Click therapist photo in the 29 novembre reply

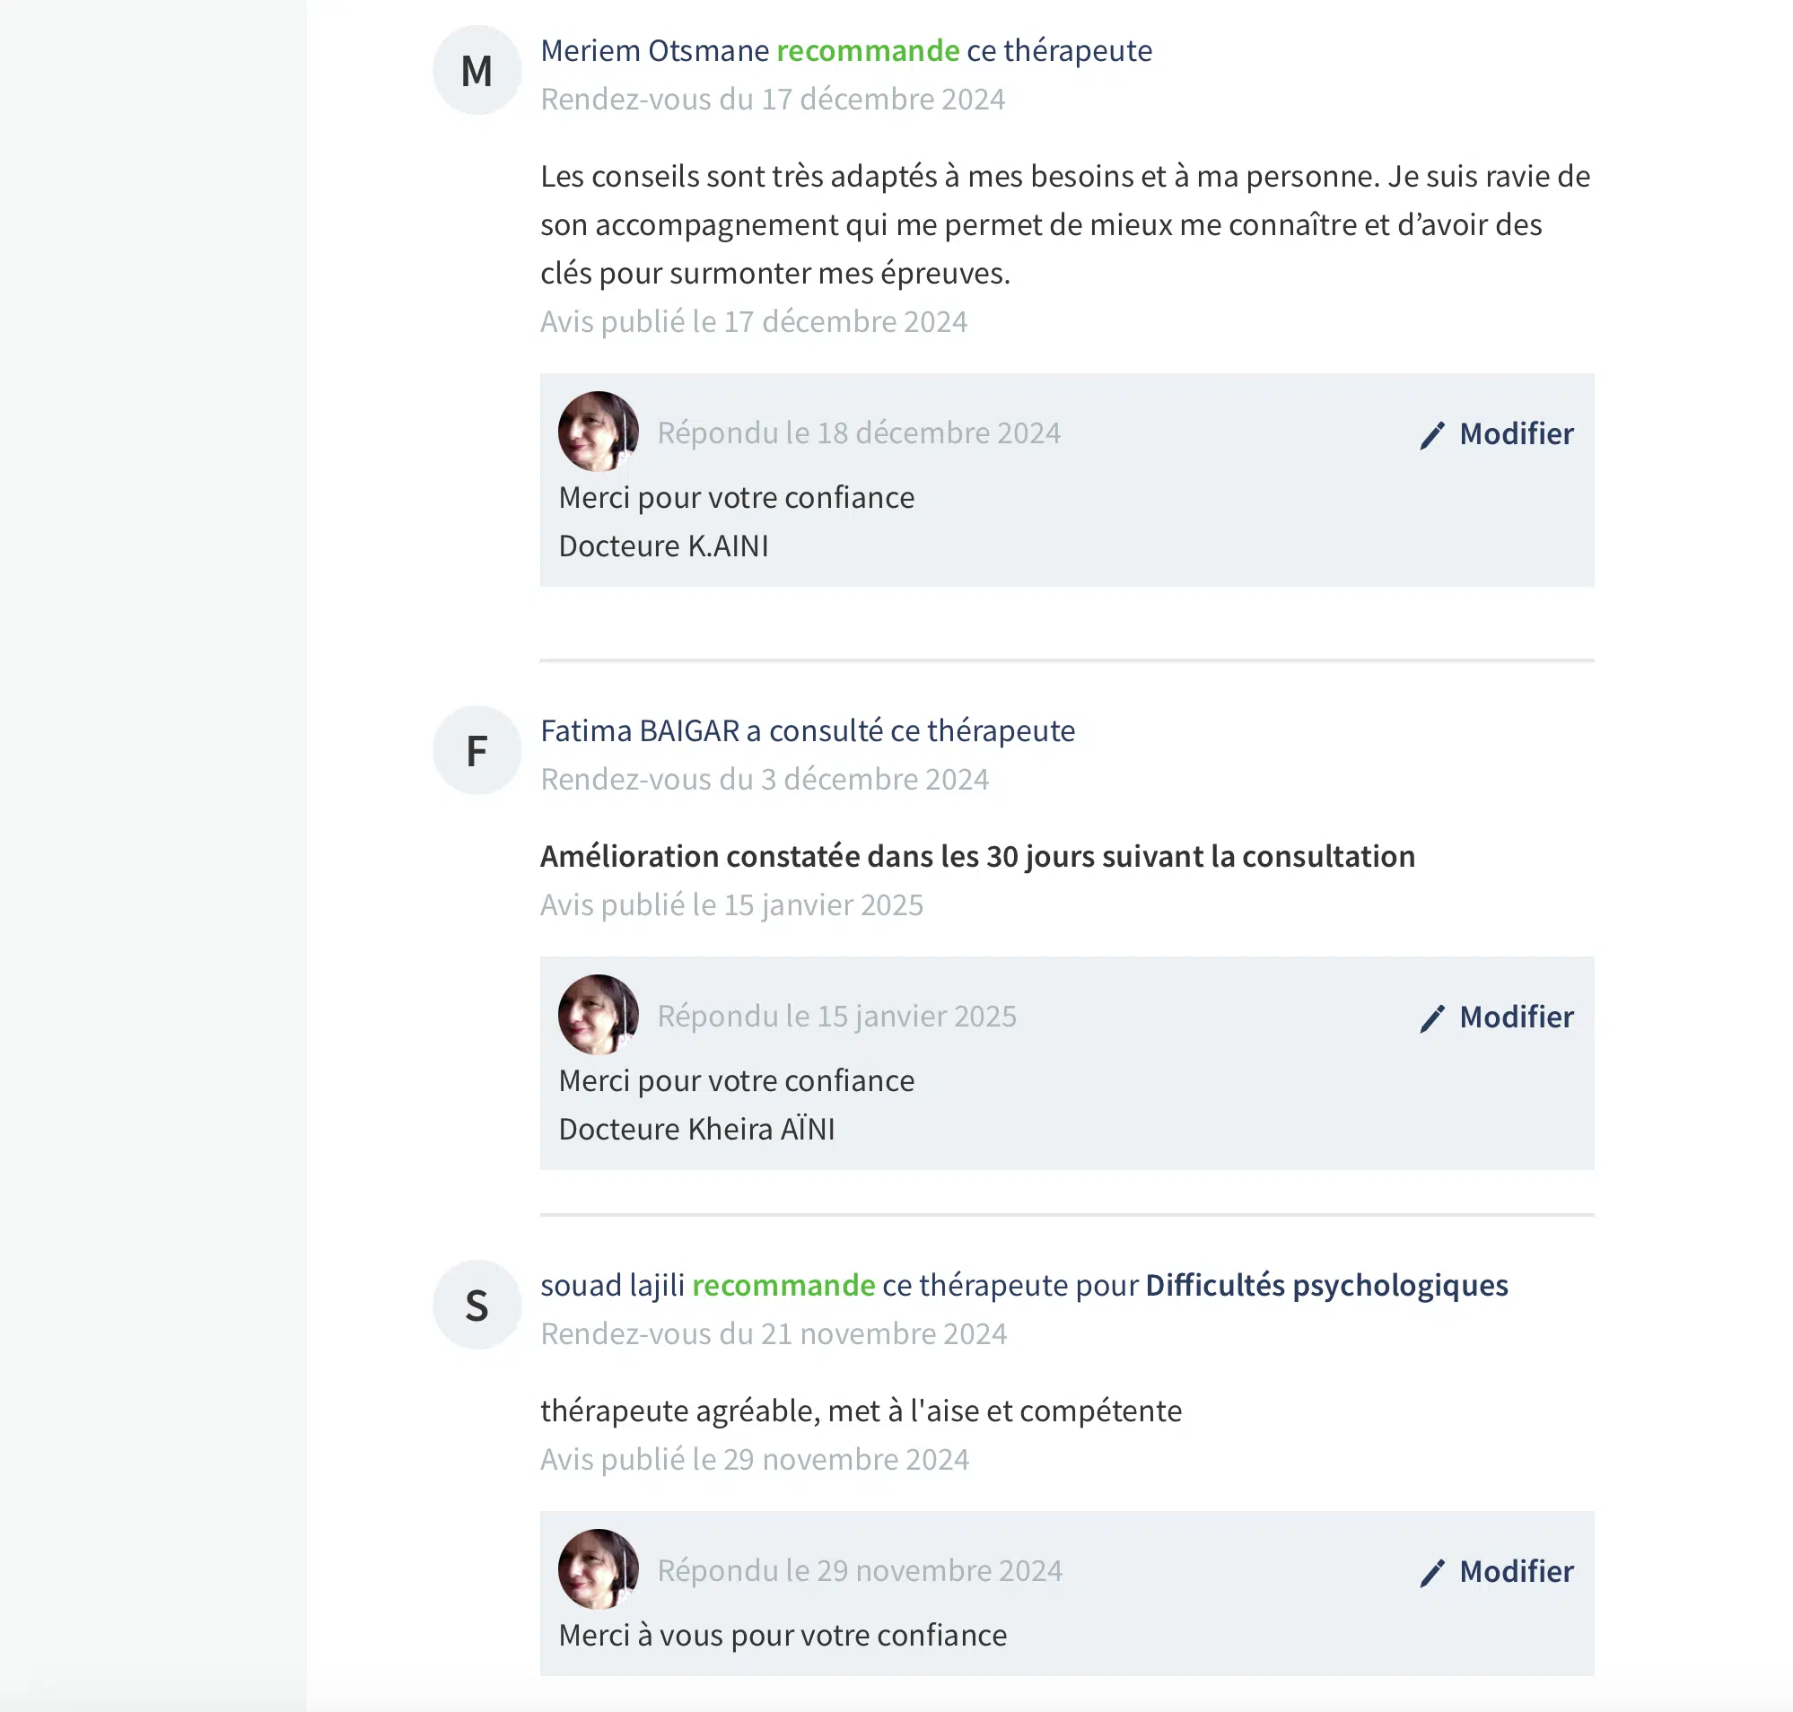598,1568
